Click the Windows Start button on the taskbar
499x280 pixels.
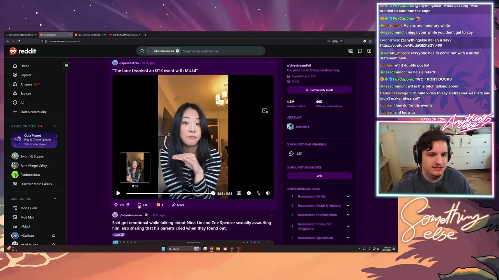click(x=163, y=249)
